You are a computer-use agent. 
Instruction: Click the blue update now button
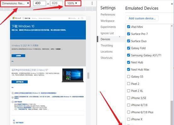point(18,56)
